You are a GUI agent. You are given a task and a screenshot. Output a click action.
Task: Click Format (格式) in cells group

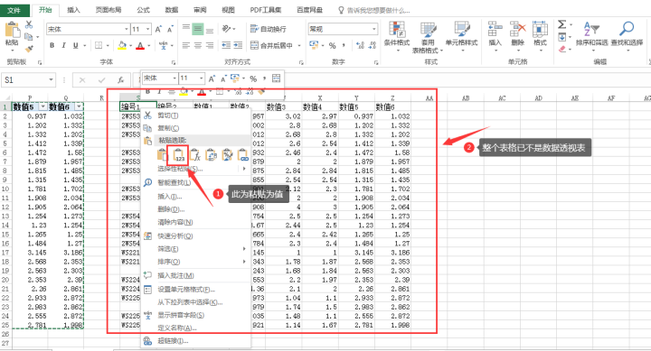[x=540, y=36]
